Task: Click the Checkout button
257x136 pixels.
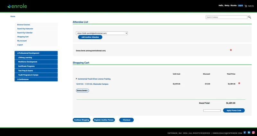Action: (x=126, y=120)
